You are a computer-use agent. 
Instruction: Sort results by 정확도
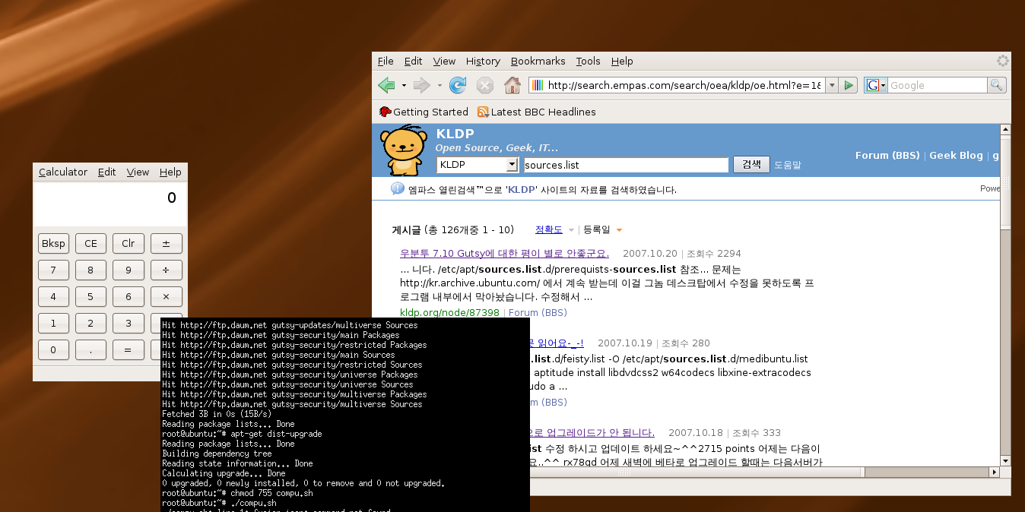pyautogui.click(x=549, y=229)
